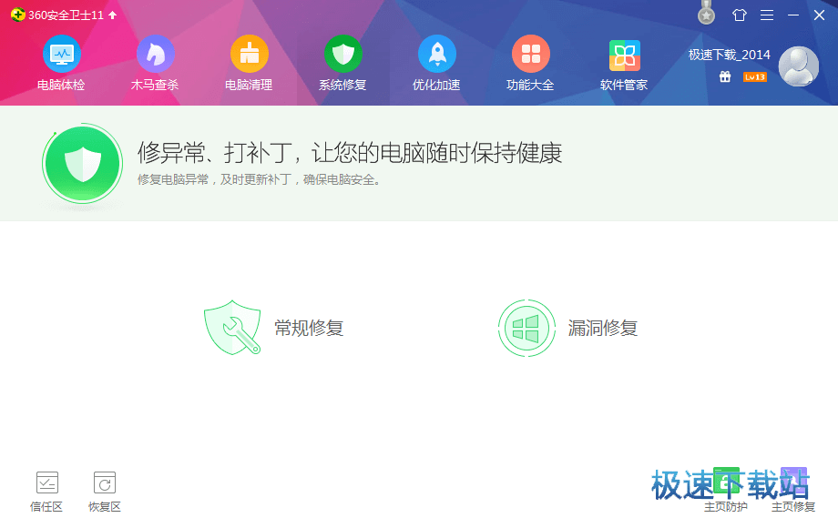Open the 恢复区 restore zone icon

(x=104, y=483)
